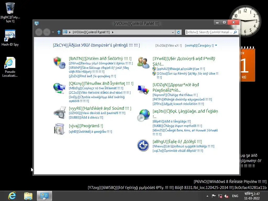Click the Up arrow in navigation bar

click(59, 32)
